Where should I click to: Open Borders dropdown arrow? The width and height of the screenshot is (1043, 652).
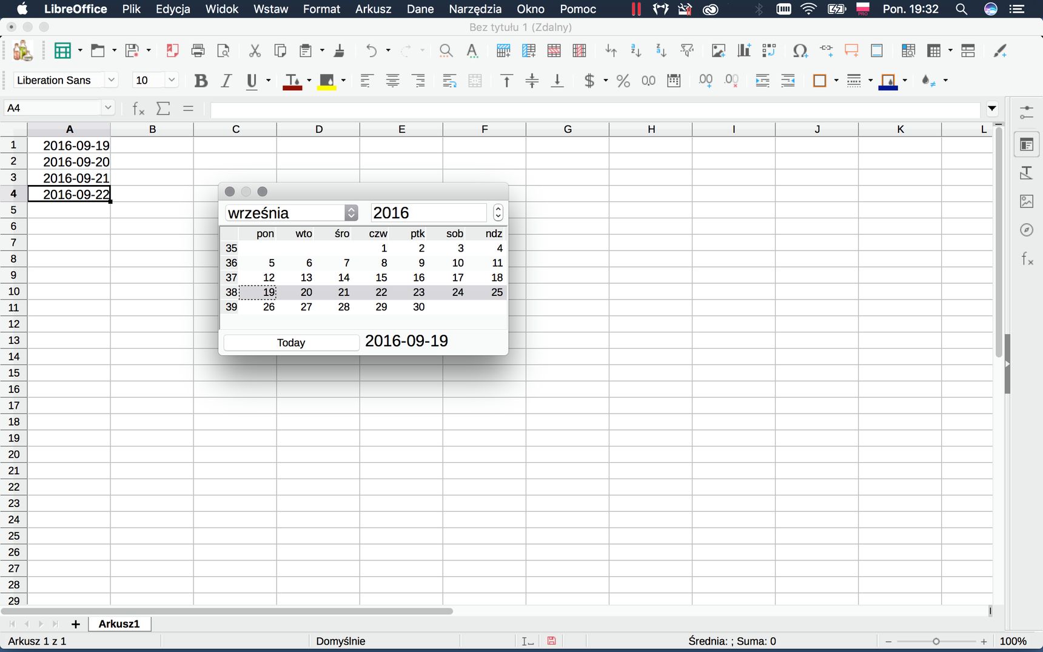click(x=836, y=81)
